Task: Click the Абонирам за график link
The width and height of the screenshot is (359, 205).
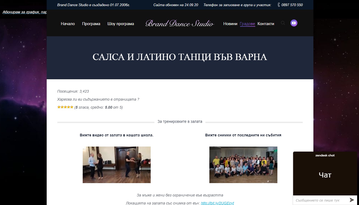Action: [x=25, y=12]
